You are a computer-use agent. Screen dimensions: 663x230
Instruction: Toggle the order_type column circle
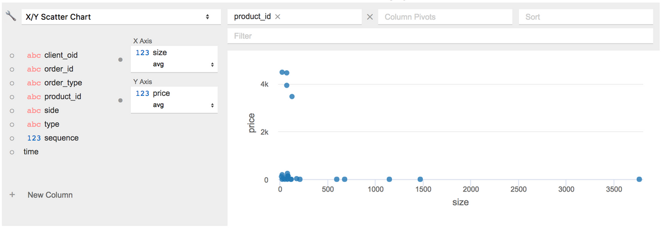tap(12, 82)
